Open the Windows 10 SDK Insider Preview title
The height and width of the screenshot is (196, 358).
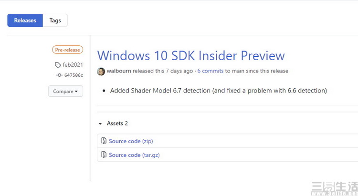pos(191,56)
